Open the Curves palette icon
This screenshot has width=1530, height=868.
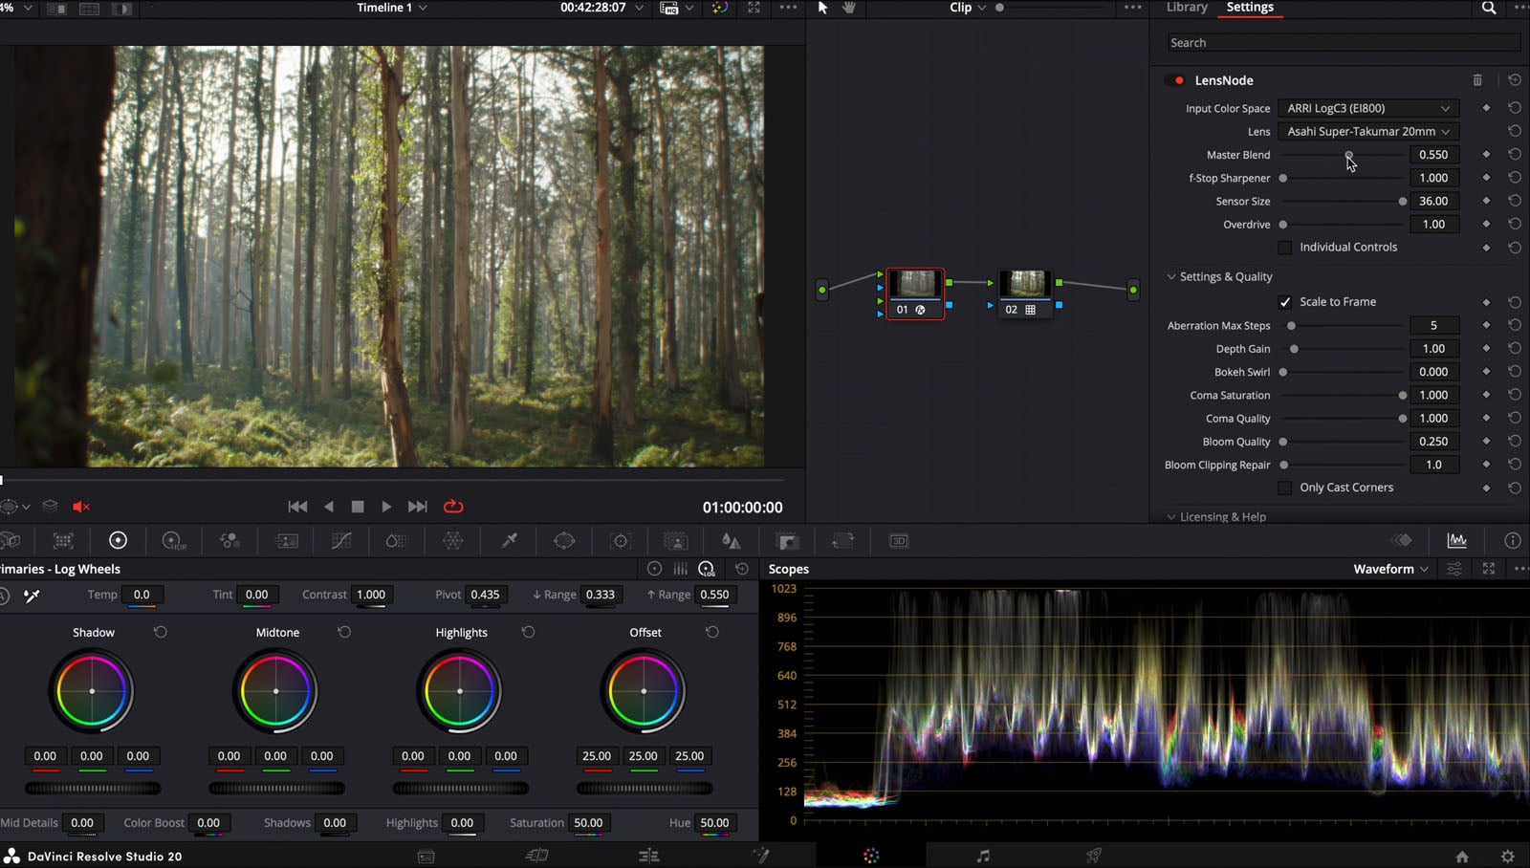click(340, 541)
